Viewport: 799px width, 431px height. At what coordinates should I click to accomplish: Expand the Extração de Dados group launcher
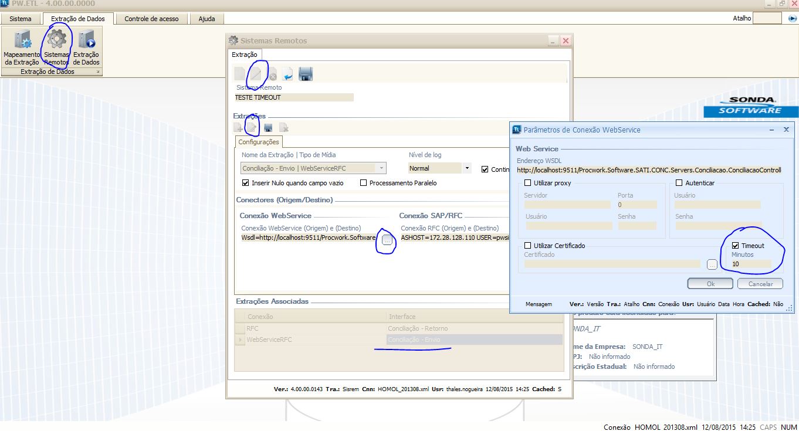point(98,72)
